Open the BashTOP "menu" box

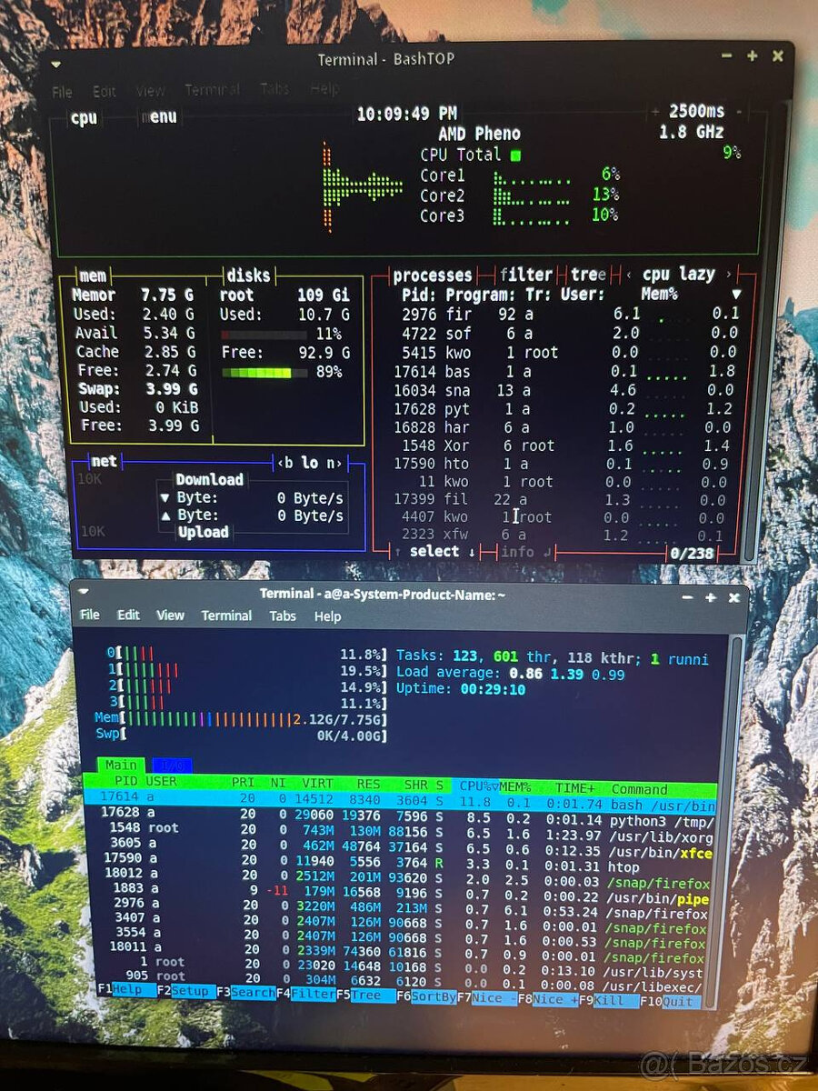coord(158,116)
